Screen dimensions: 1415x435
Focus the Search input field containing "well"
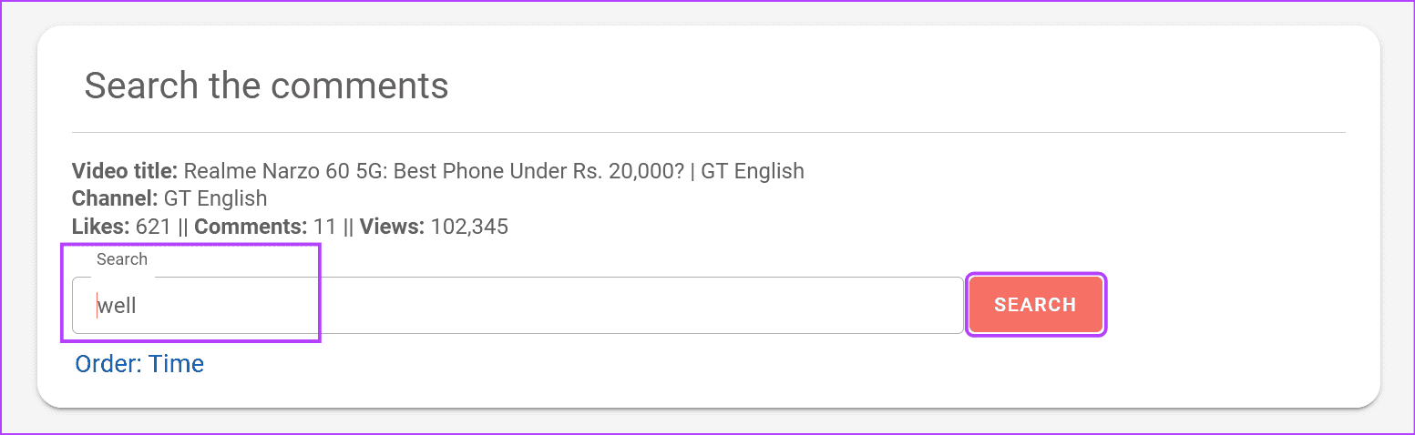[x=518, y=305]
